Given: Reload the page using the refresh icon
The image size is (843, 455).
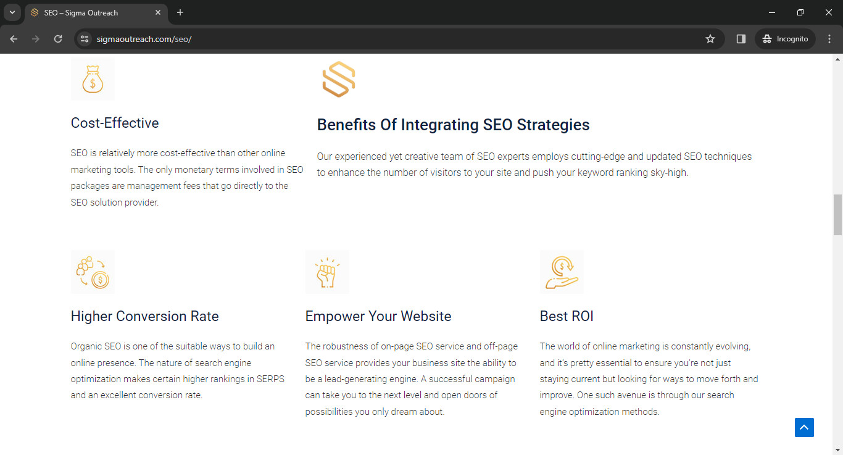Looking at the screenshot, I should pos(58,38).
